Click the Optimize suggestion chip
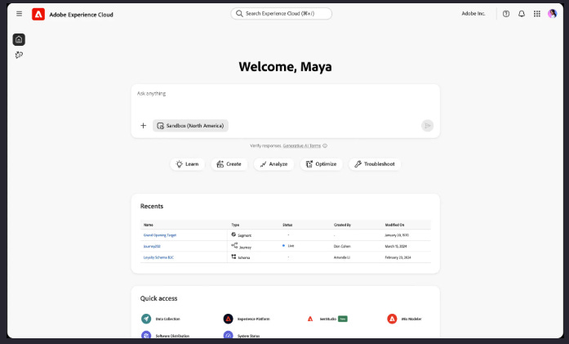The height and width of the screenshot is (344, 569). (x=321, y=163)
